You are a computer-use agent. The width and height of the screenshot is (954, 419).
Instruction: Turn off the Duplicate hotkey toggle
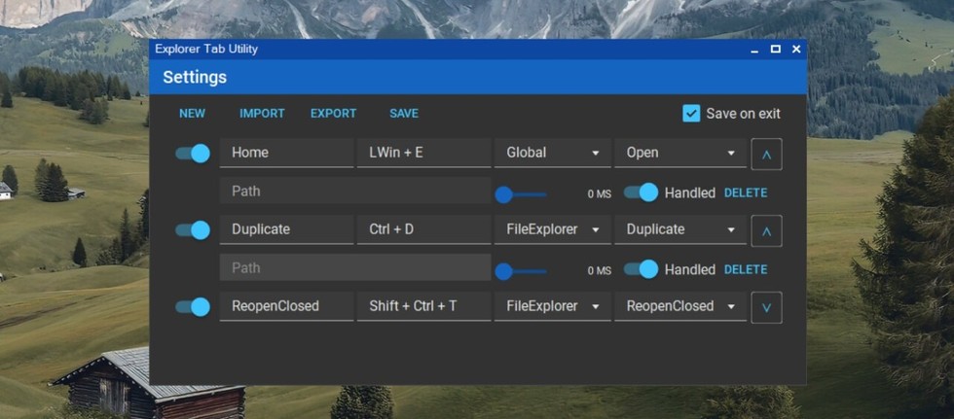pyautogui.click(x=193, y=230)
